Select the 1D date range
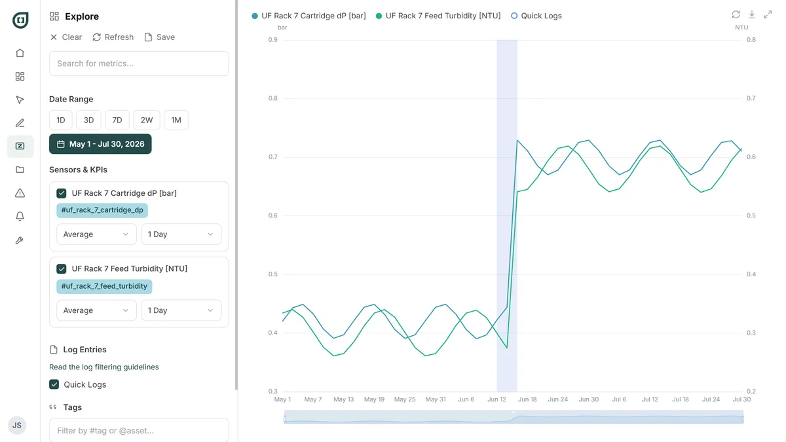The height and width of the screenshot is (442, 786). point(60,120)
